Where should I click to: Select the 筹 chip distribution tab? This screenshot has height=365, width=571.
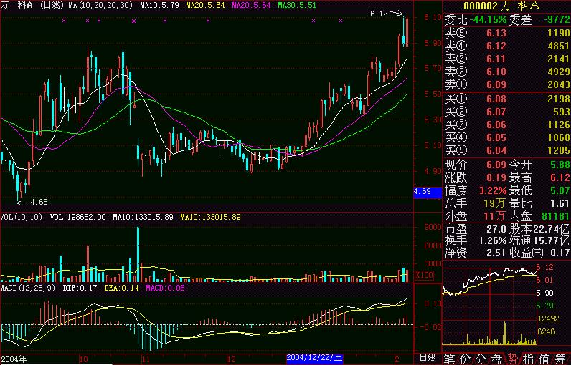tap(561, 358)
